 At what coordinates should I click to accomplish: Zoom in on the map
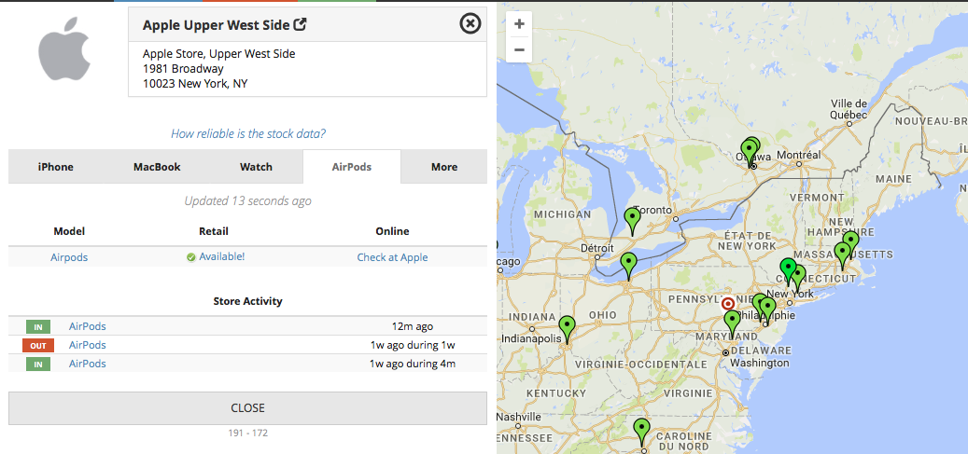click(519, 24)
